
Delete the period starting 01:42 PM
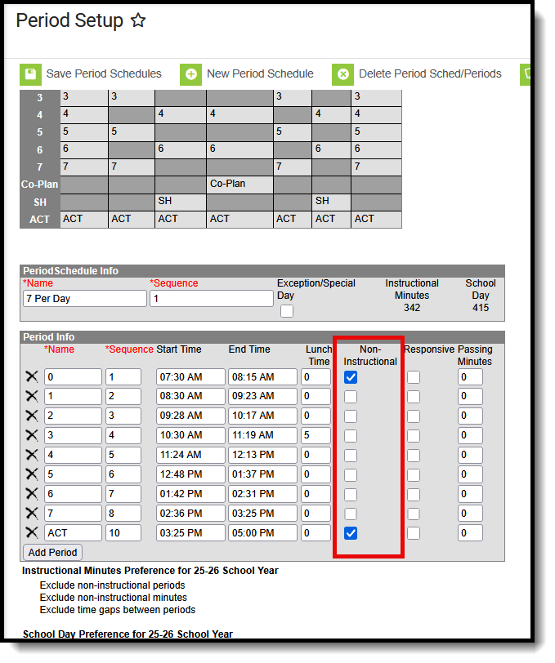32,494
